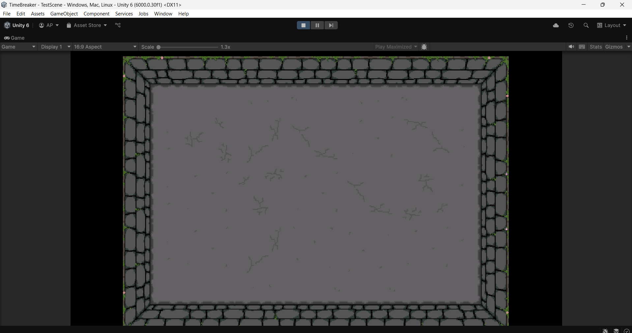This screenshot has height=333, width=632.
Task: Open version control icon in toolbar
Action: click(118, 25)
